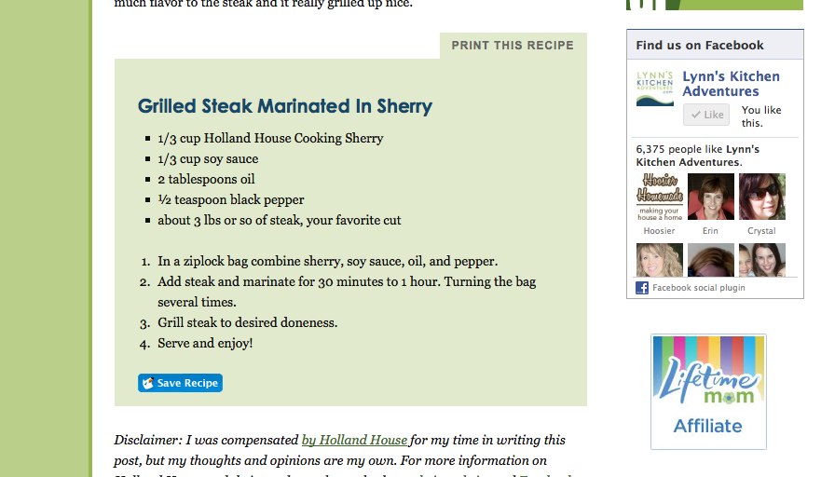Open the by Holland House link
Viewport: 821px width, 477px height.
(354, 440)
